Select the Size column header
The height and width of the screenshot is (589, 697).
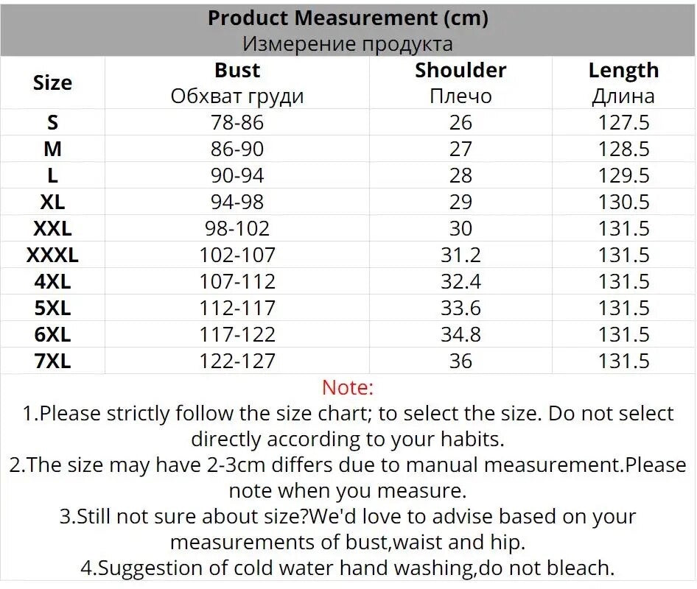[x=52, y=83]
